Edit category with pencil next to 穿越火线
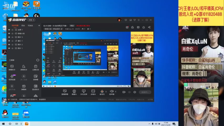224x126 pixels. (62, 29)
